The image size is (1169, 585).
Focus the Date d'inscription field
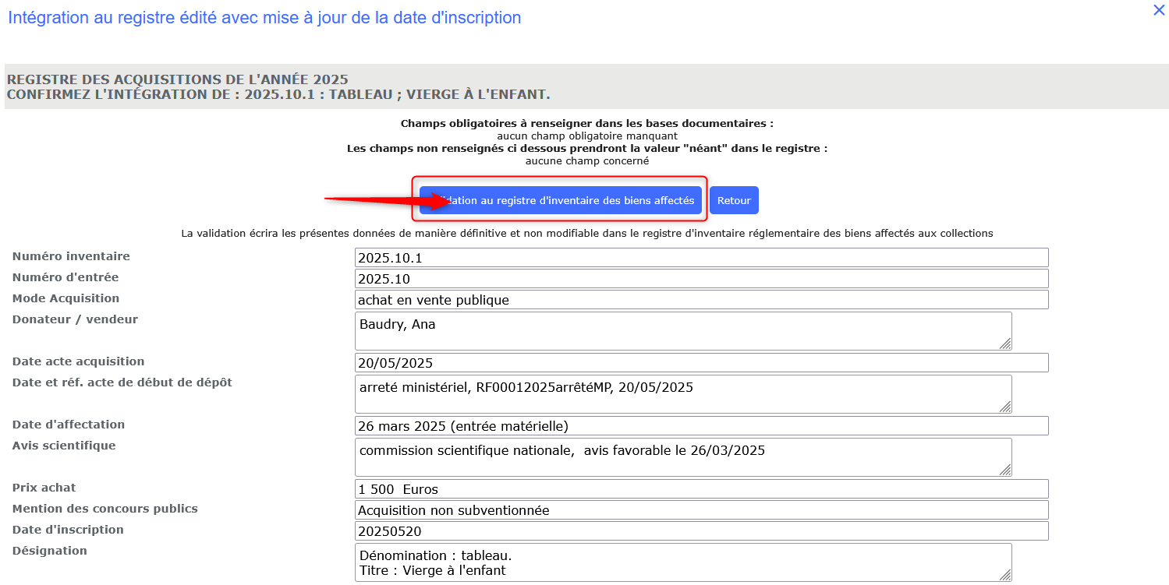[x=701, y=531]
